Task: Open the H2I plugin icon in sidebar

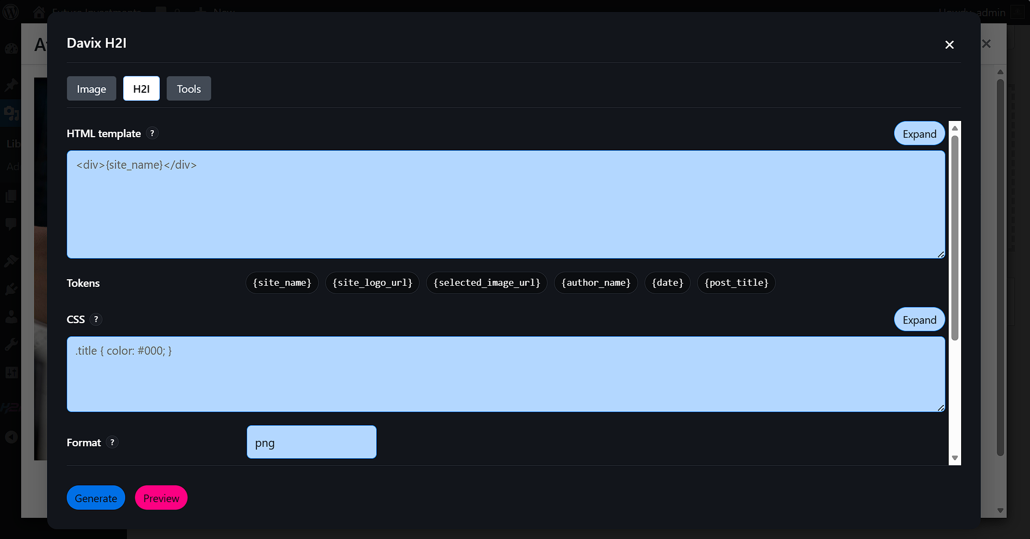Action: coord(11,407)
